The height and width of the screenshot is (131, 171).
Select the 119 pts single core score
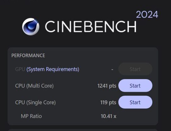(108, 103)
